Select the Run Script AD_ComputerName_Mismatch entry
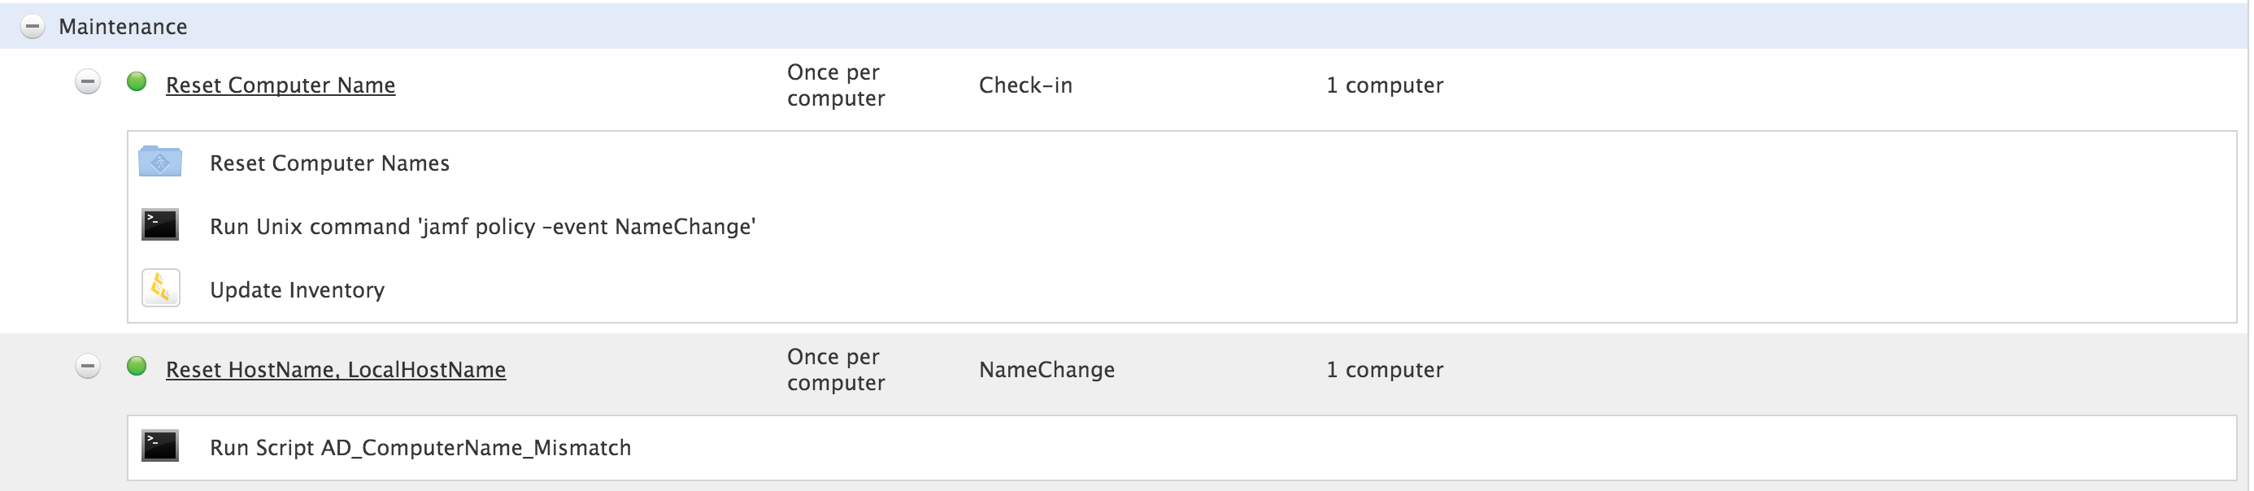This screenshot has width=2254, height=491. click(421, 447)
